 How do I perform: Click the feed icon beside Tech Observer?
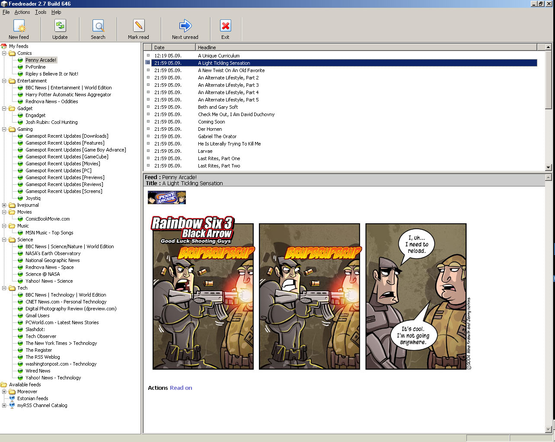point(20,336)
